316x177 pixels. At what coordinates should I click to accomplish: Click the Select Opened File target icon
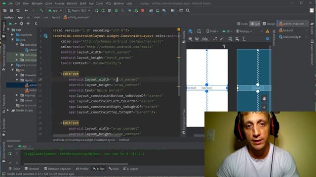tap(21, 24)
